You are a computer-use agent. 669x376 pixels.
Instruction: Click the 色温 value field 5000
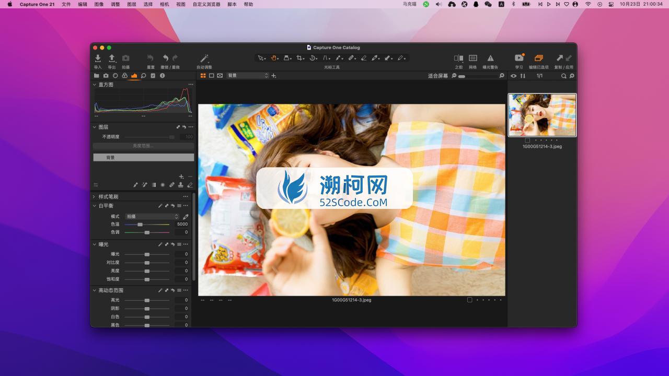[x=181, y=224]
